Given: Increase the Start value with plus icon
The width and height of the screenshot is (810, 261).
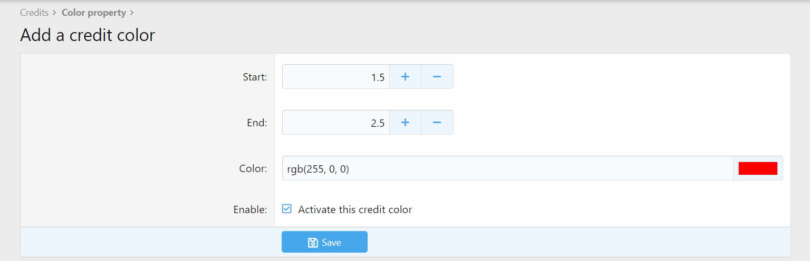Looking at the screenshot, I should point(405,77).
